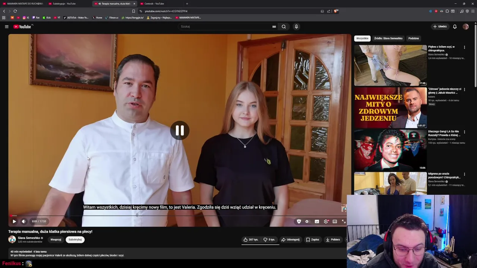Open options for 'Piękno z bólem szyi' video
The image size is (477, 268).
(464, 47)
